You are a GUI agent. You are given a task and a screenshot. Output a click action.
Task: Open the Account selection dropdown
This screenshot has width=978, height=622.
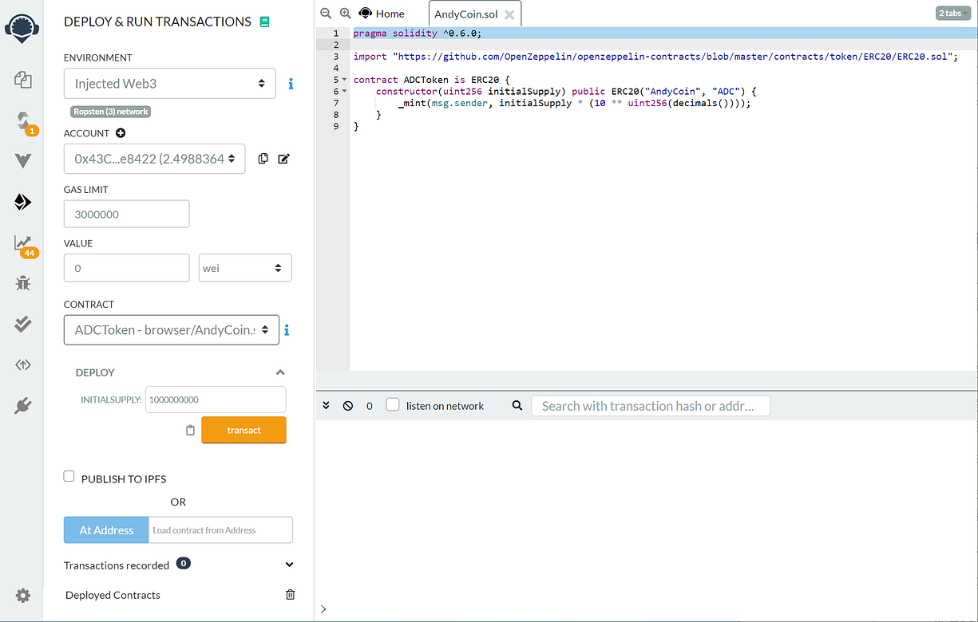click(x=155, y=159)
